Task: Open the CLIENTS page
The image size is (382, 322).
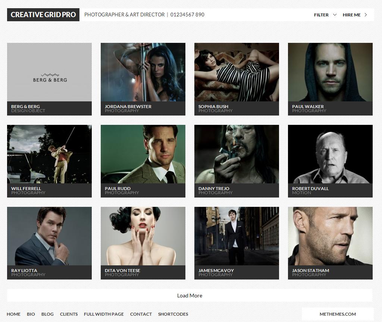Action: [x=69, y=314]
